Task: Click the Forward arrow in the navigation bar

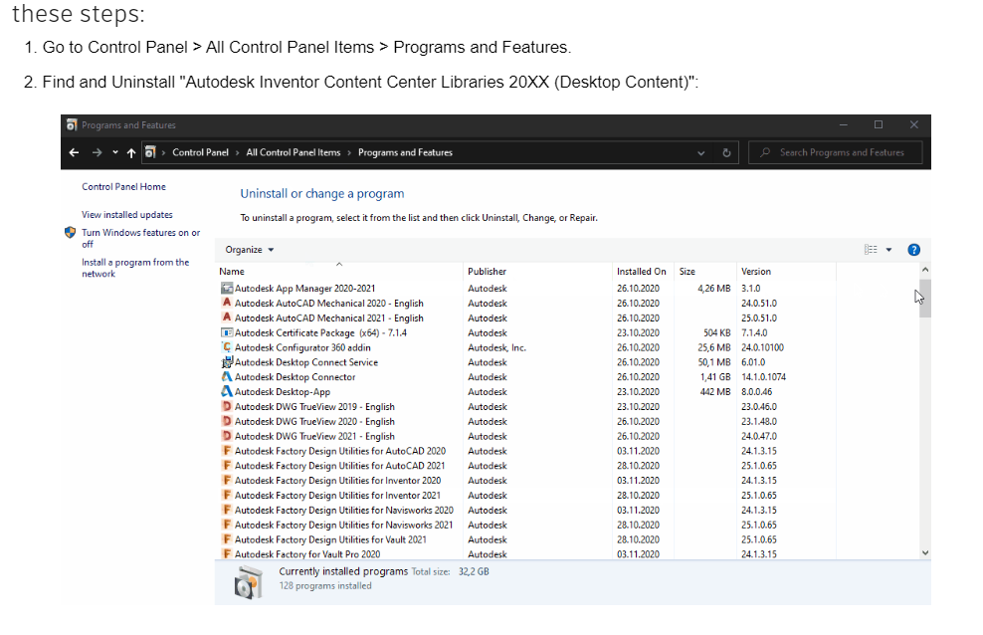Action: point(97,152)
